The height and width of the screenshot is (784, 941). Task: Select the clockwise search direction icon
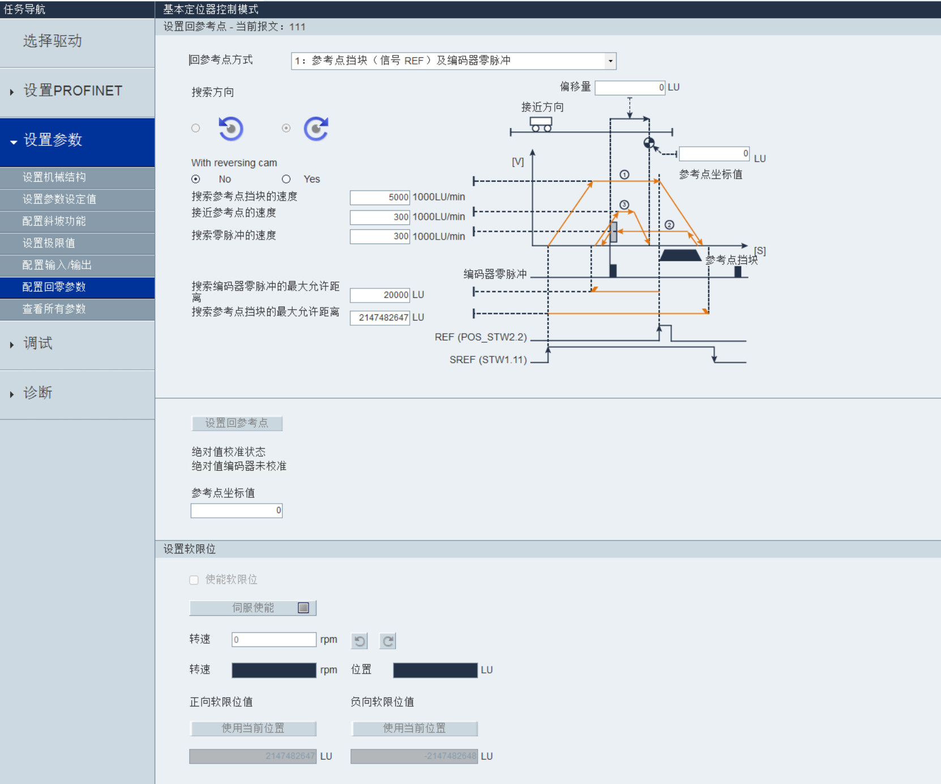pos(316,129)
